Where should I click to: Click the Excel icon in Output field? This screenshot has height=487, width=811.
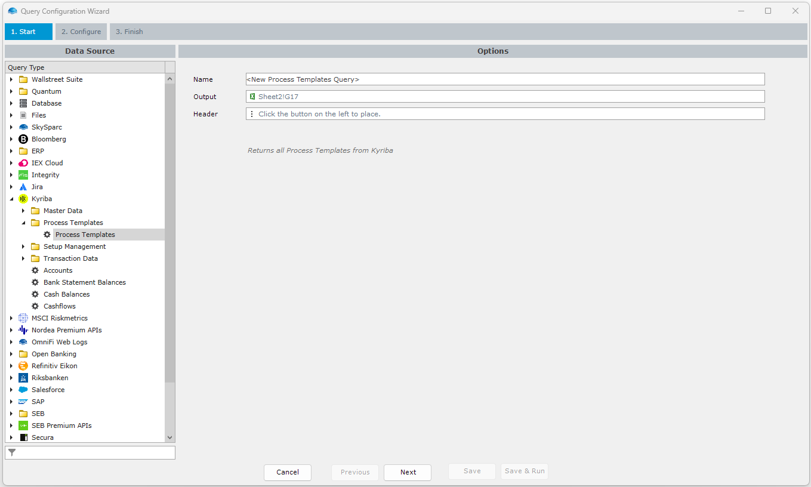(x=252, y=97)
